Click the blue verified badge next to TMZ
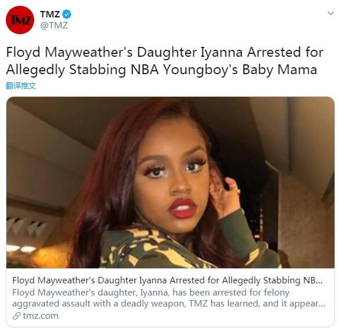Image resolution: width=338 pixels, height=332 pixels. (67, 14)
